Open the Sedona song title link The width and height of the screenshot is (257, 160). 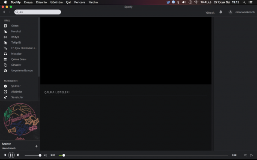pyautogui.click(x=6, y=144)
